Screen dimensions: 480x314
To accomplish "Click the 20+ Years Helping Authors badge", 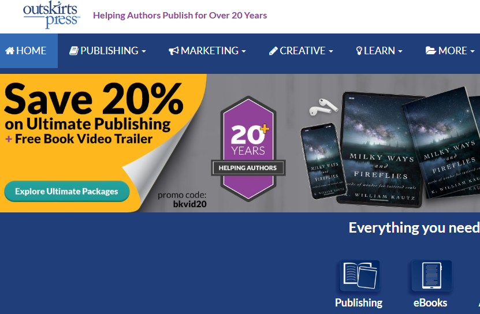I will point(248,149).
